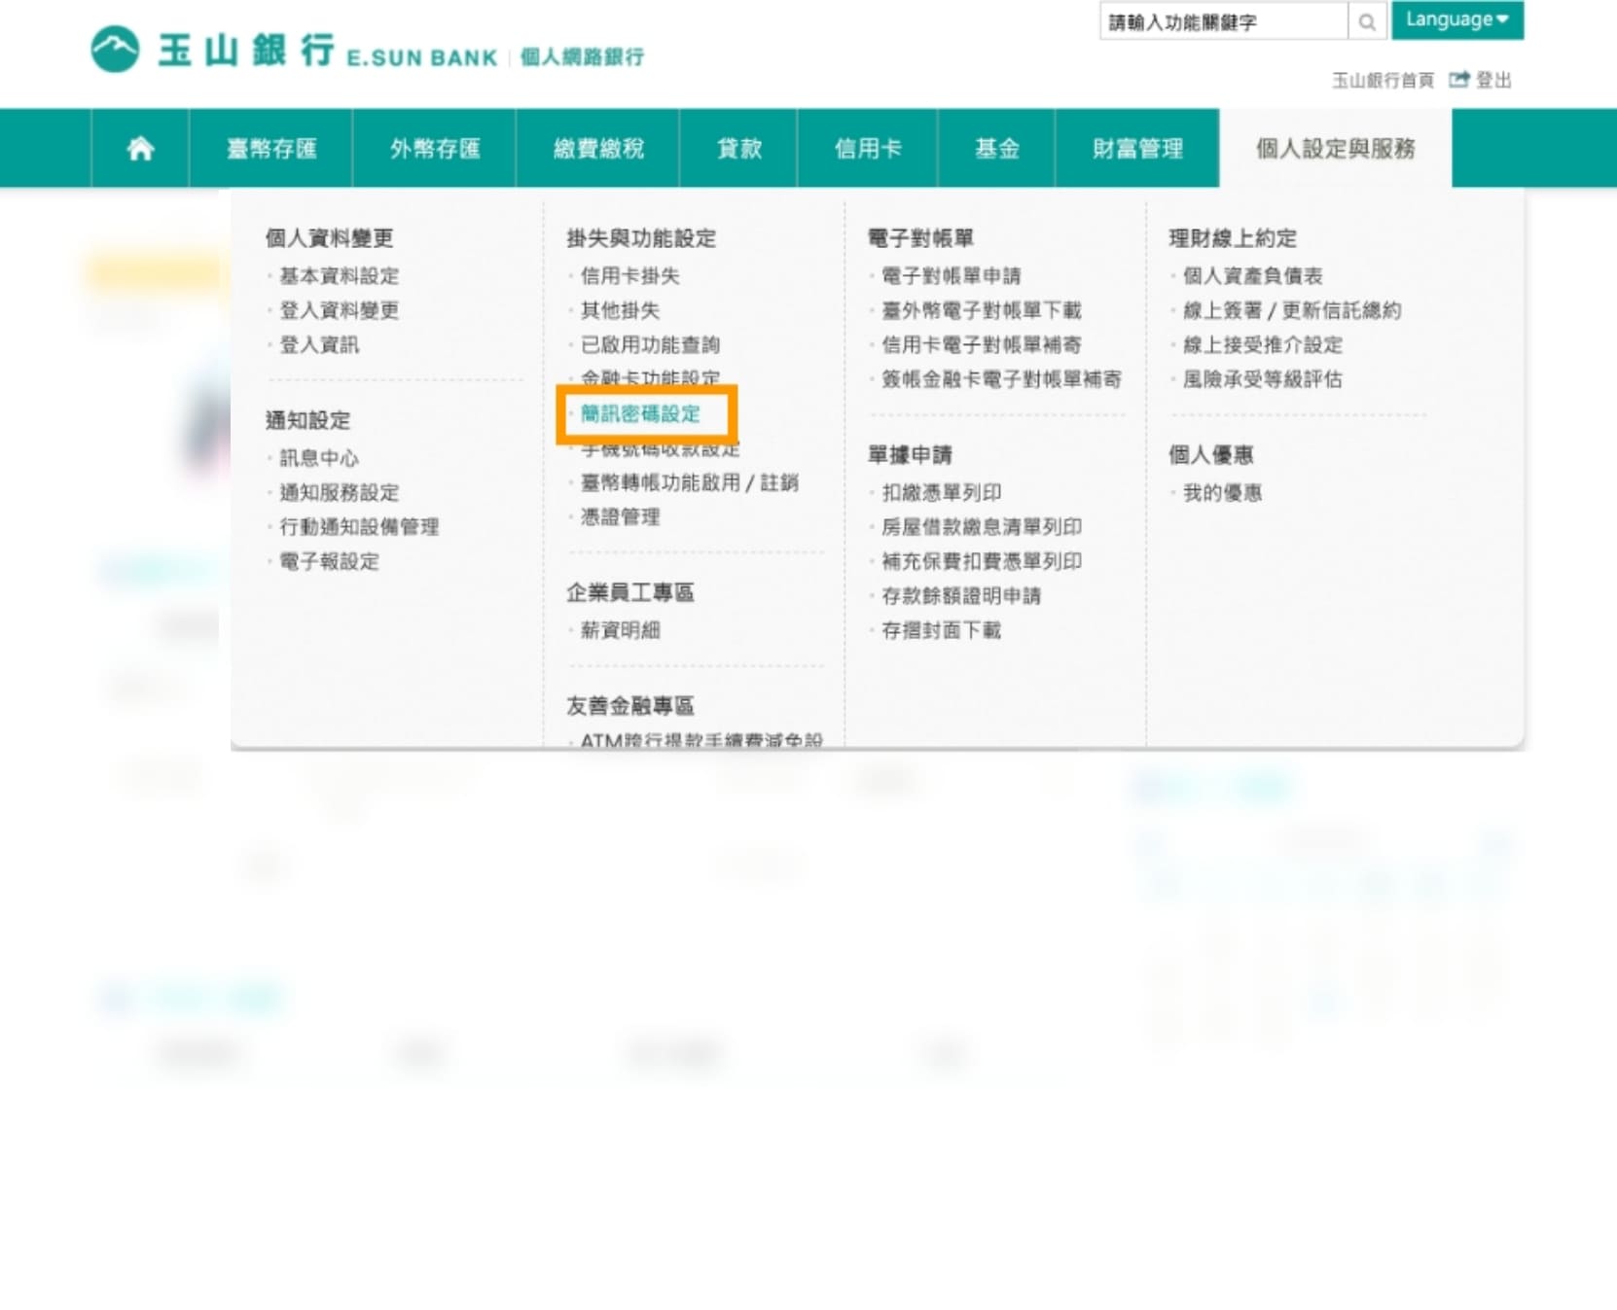
Task: Open 臺幣轉帳功能啟用 / 註銷
Action: coord(689,482)
